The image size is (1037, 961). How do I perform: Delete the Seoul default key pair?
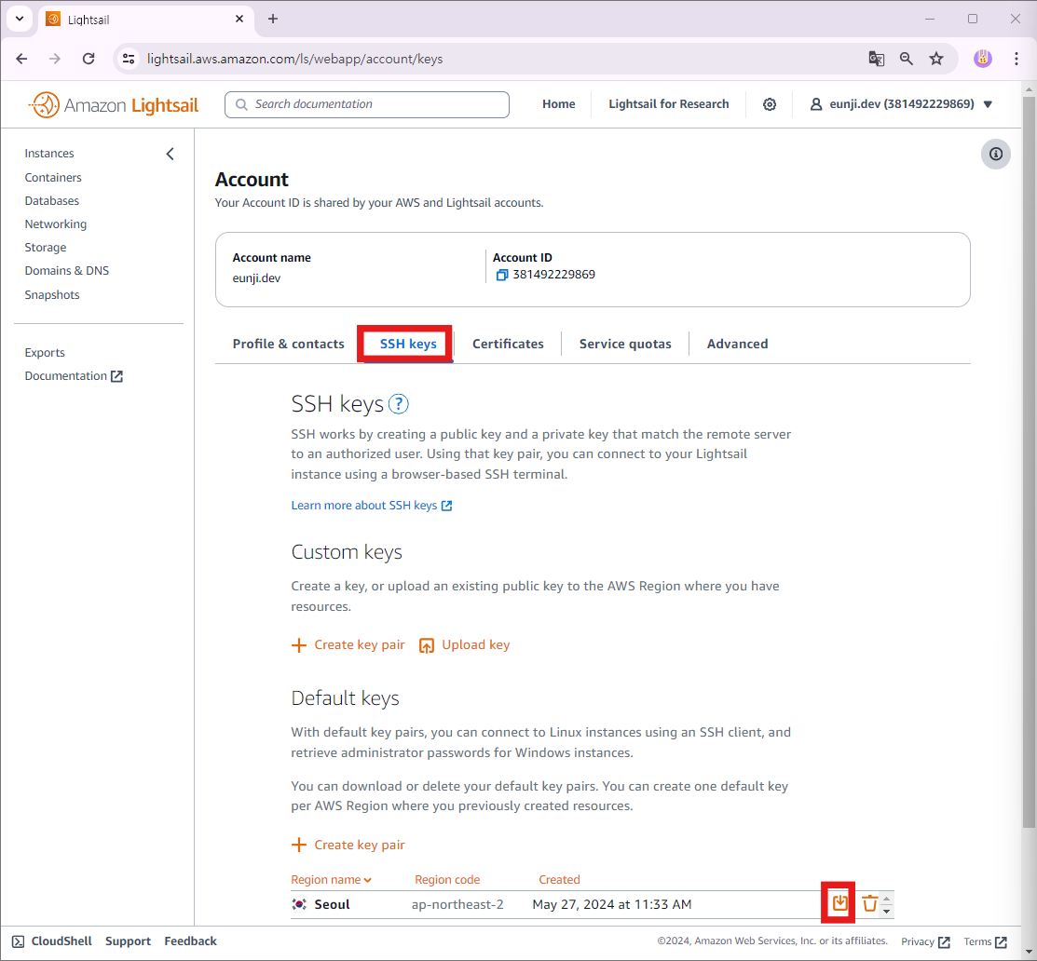tap(869, 903)
